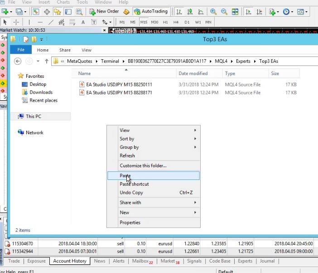
Task: Click the New Order button
Action: point(105,11)
